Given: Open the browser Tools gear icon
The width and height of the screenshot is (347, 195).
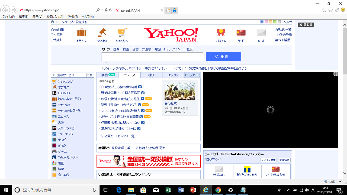Looking at the screenshot, I should tap(337, 10).
